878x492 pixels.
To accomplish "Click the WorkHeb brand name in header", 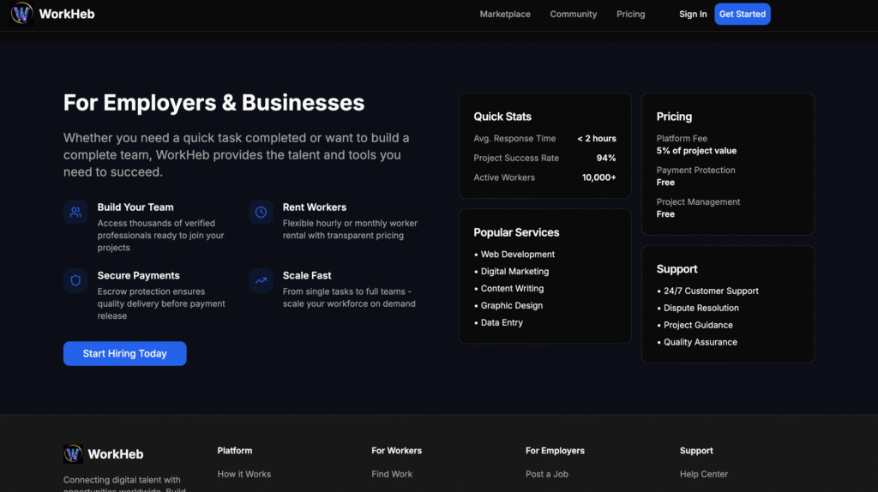I will point(67,15).
